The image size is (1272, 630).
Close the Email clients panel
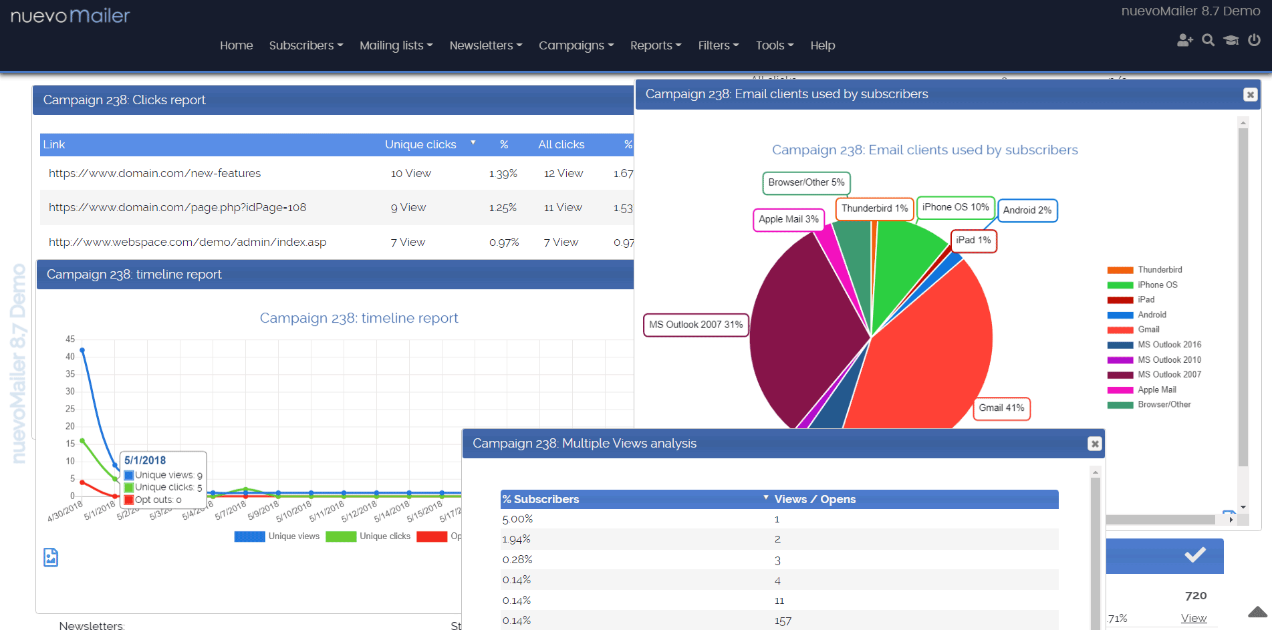coord(1250,95)
